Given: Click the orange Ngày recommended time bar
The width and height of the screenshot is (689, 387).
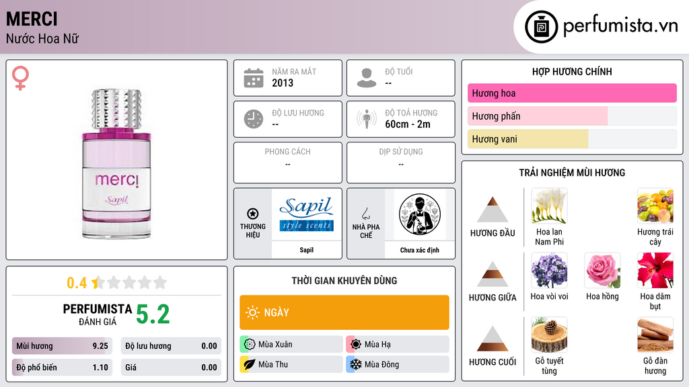Looking at the screenshot, I should point(344,312).
